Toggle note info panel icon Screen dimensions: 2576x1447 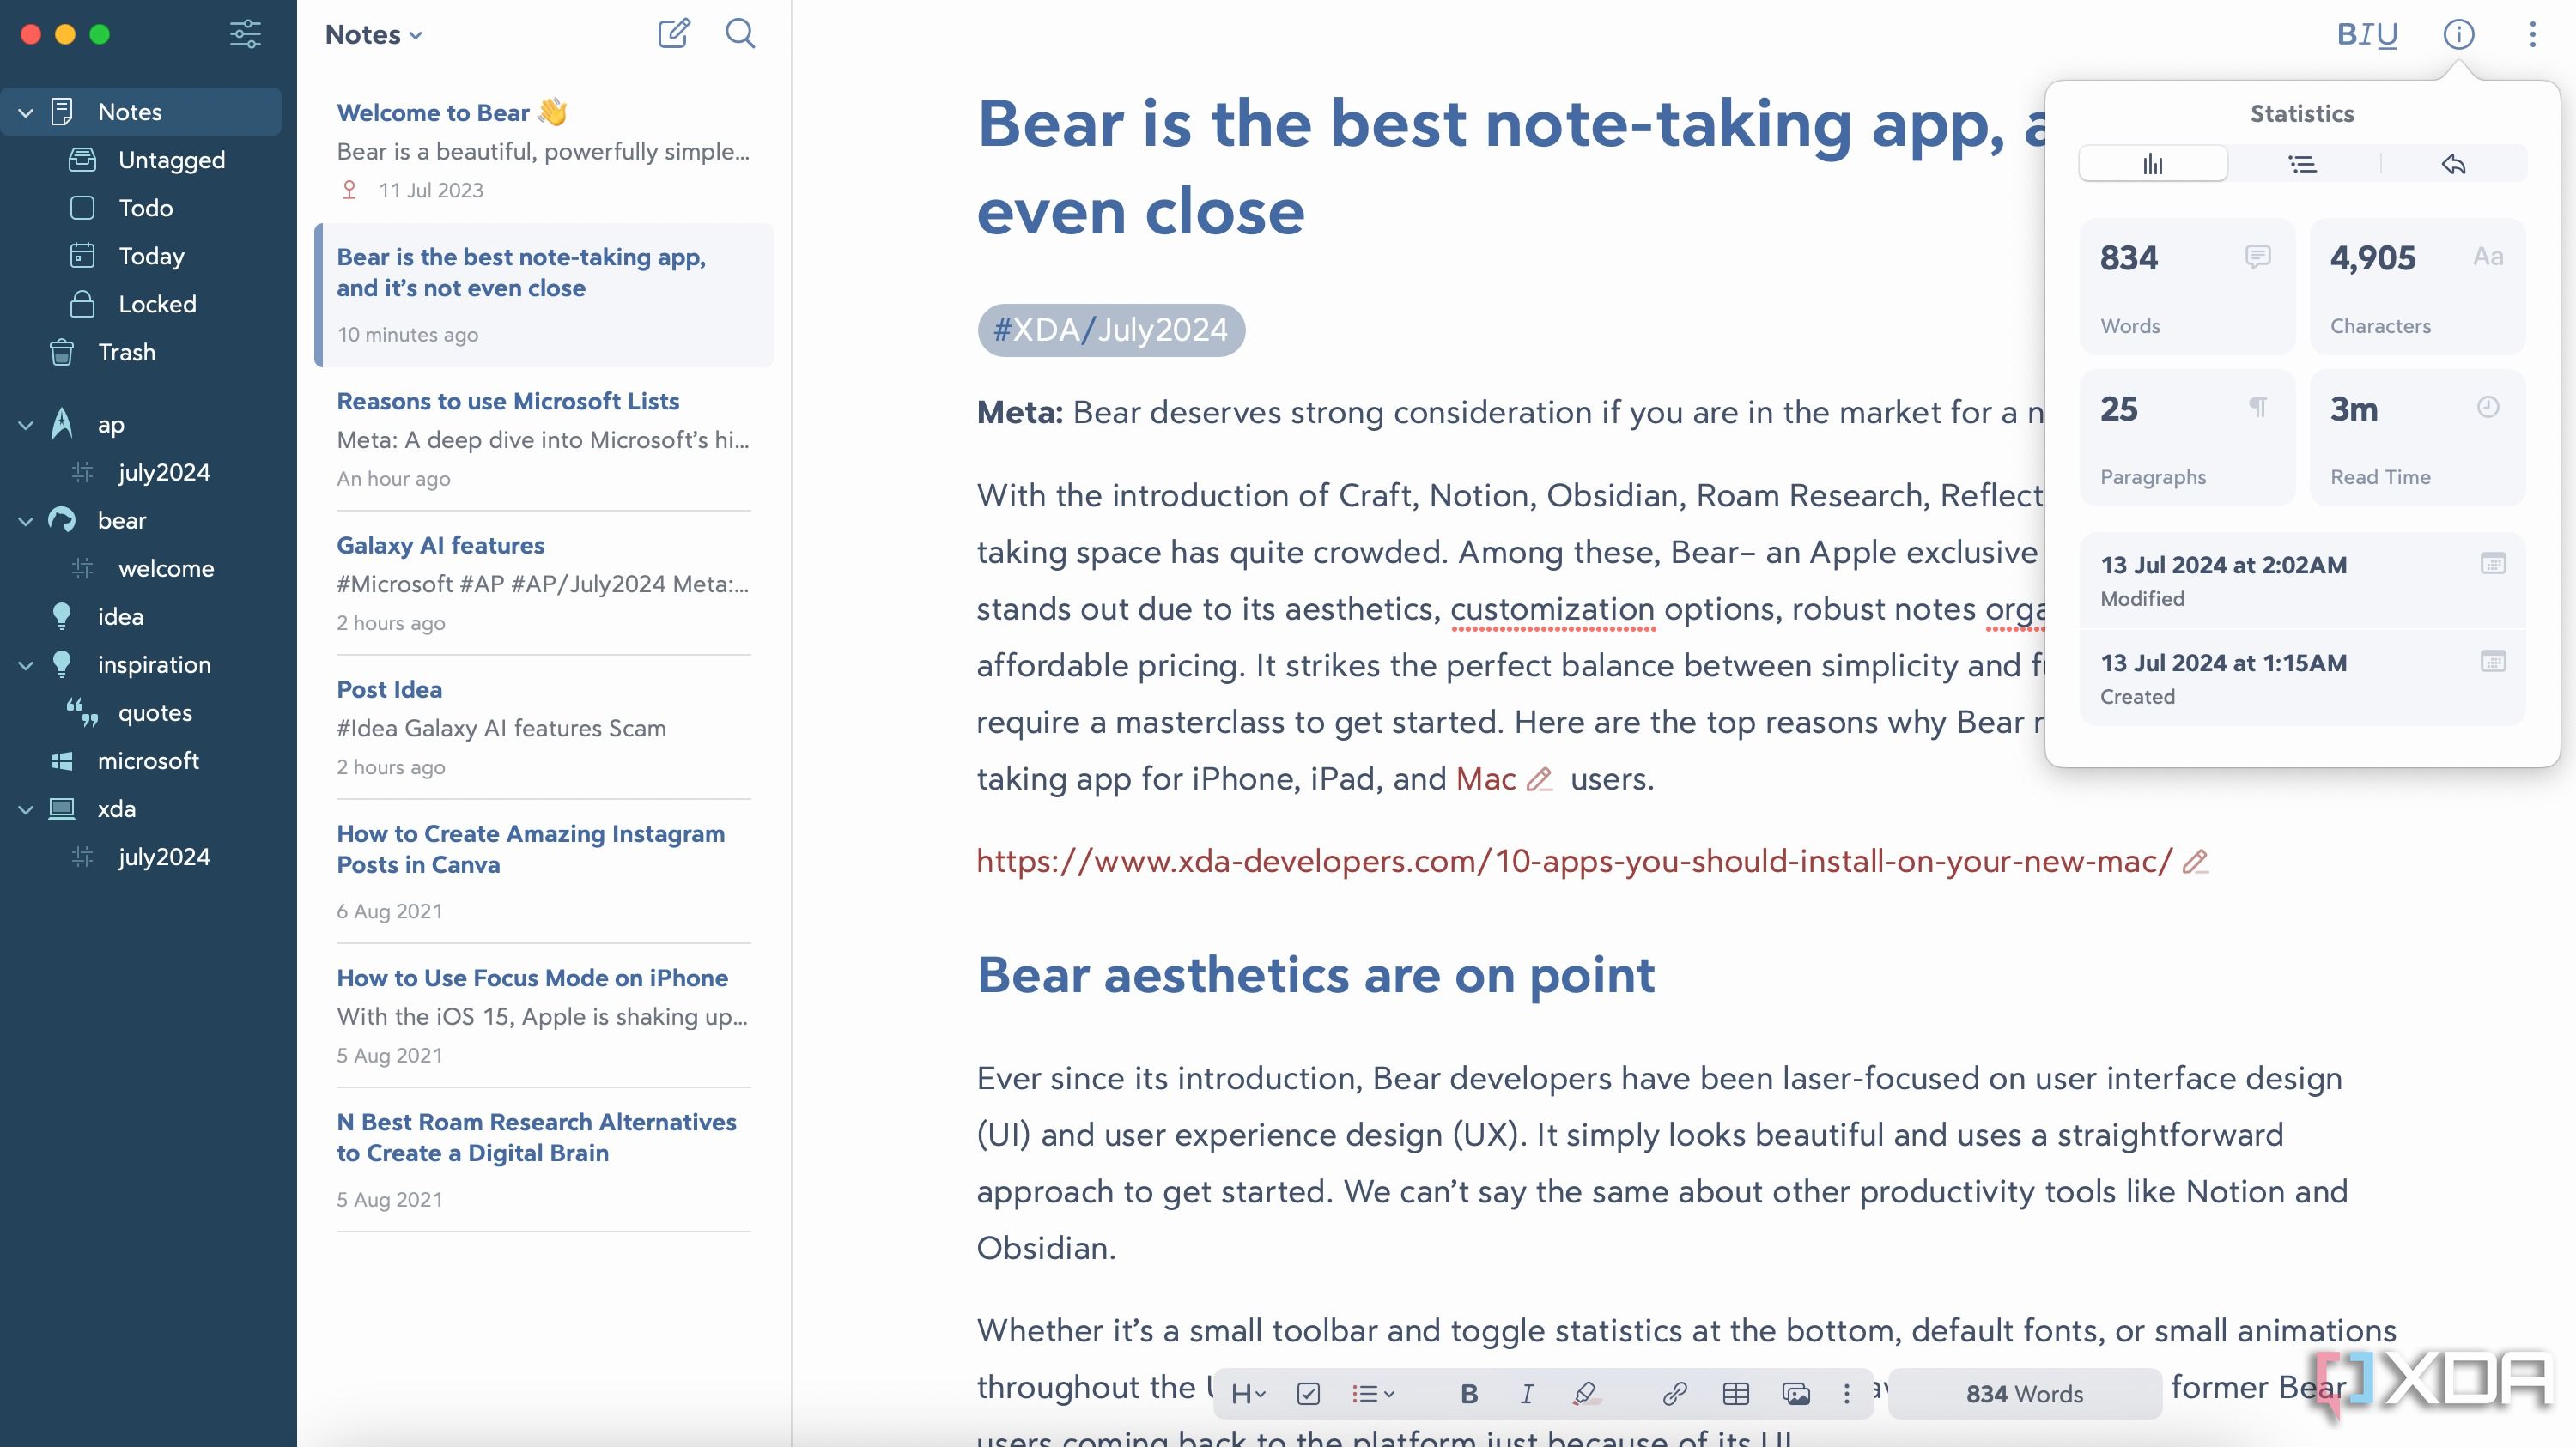pyautogui.click(x=2459, y=34)
